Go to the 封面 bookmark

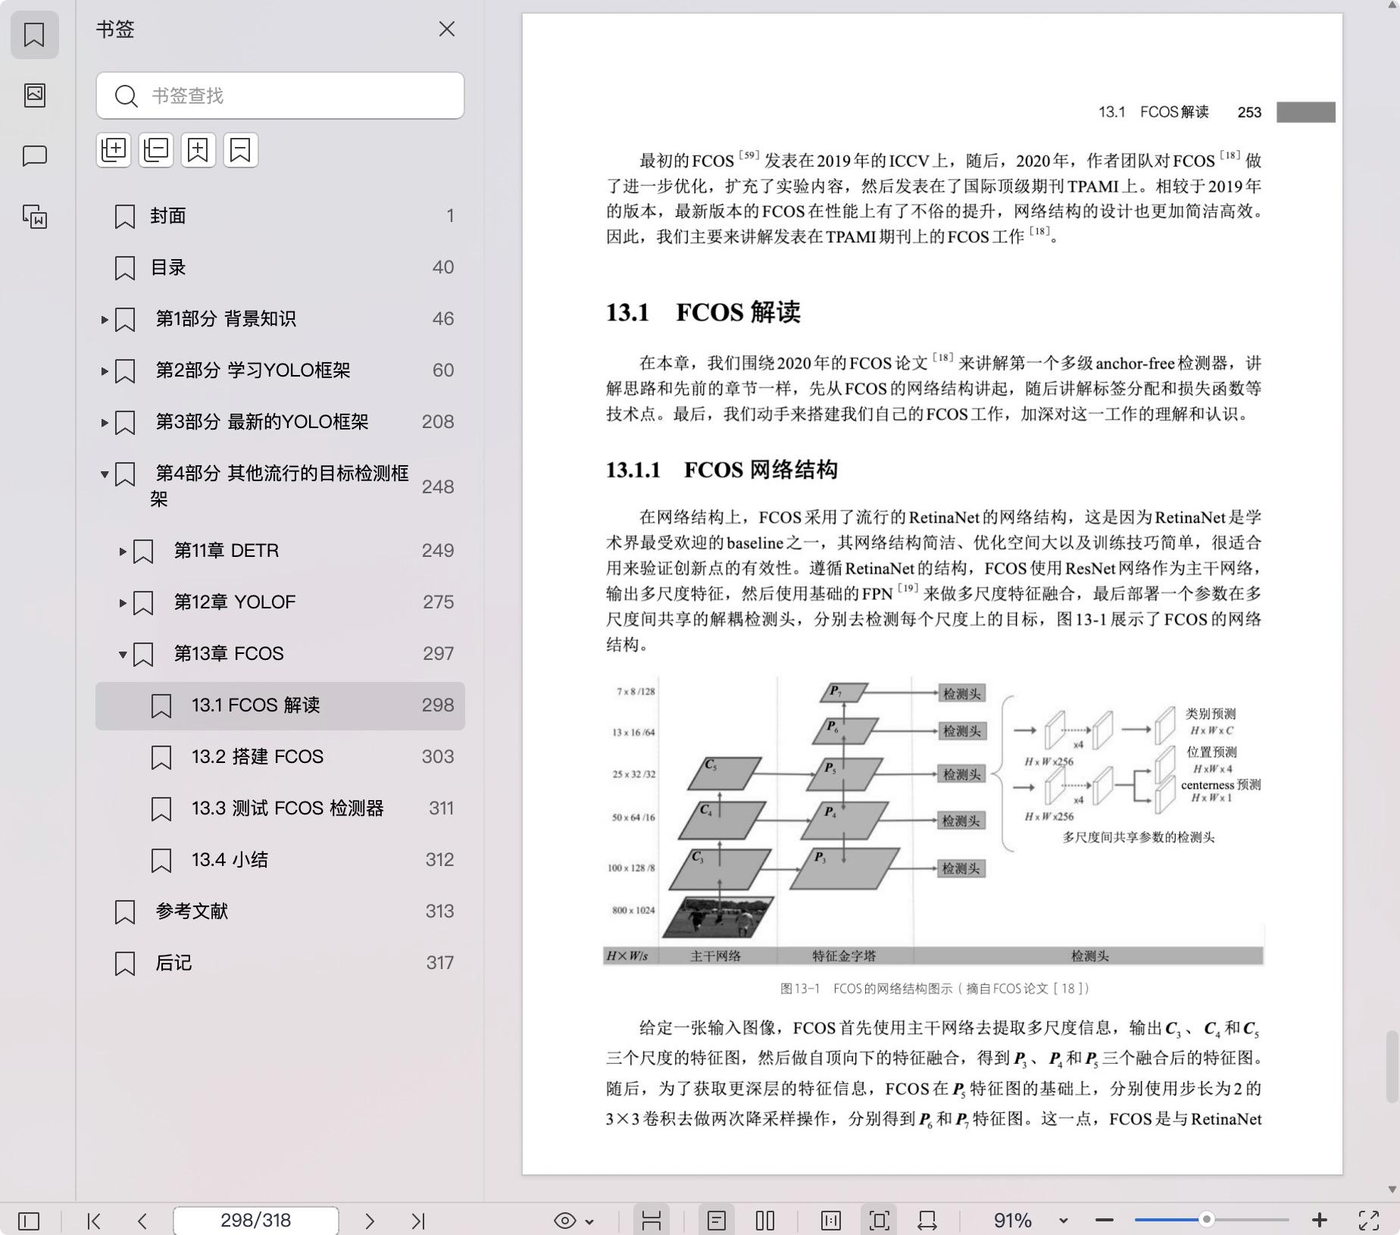(x=280, y=216)
